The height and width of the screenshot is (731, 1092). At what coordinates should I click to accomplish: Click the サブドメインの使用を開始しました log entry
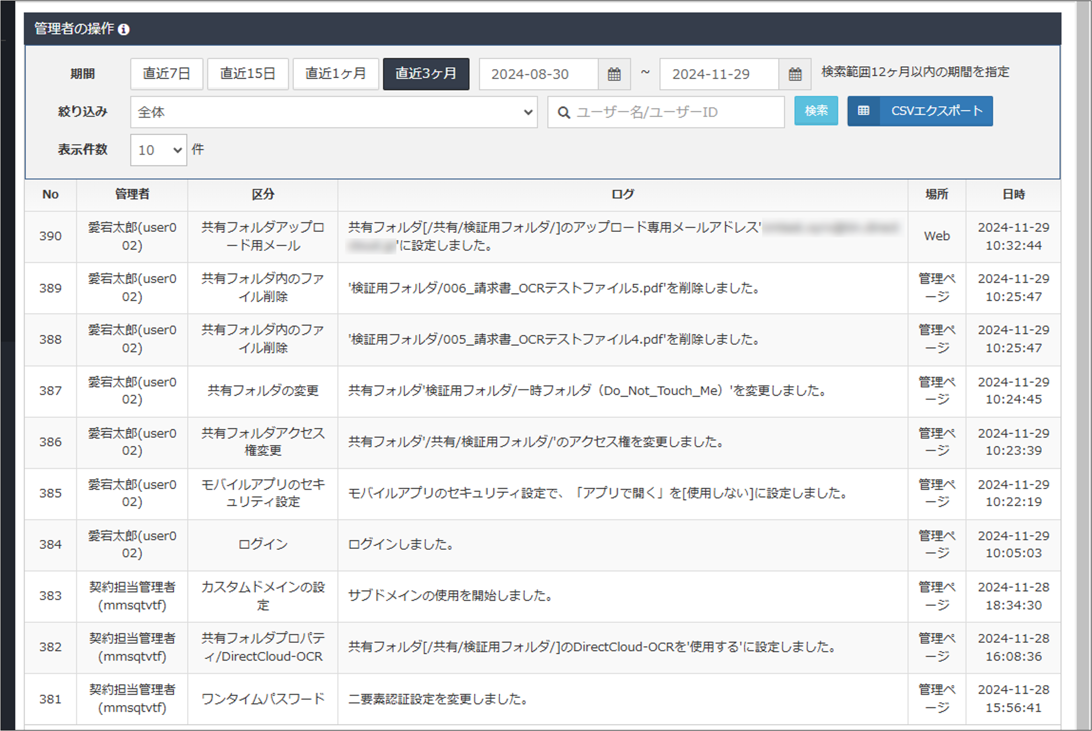point(450,595)
